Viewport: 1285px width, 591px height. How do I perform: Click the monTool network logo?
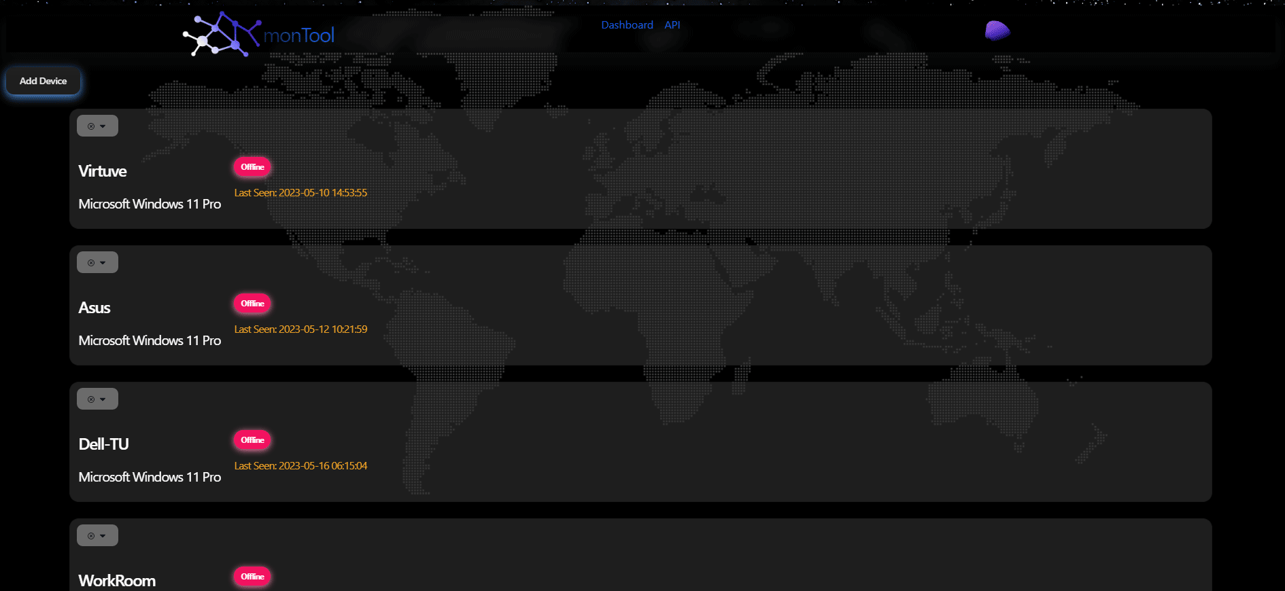point(258,34)
